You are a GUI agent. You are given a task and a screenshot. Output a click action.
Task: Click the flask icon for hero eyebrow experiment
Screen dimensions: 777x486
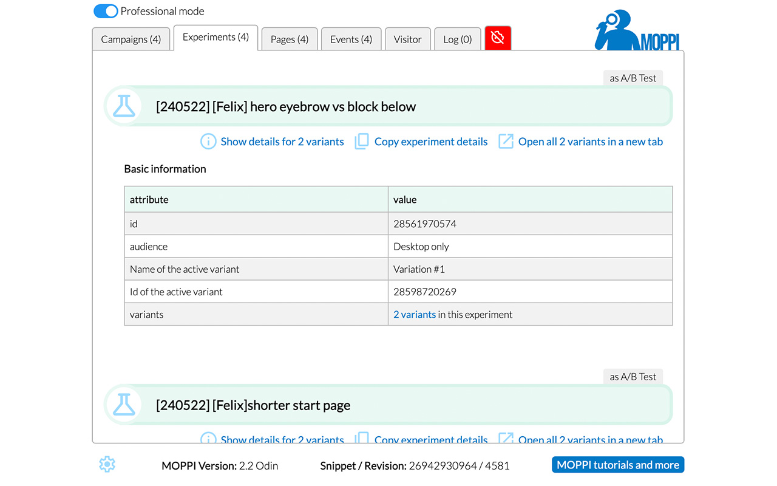pos(124,106)
